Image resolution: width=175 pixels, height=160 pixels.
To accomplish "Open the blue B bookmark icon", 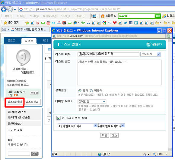I will 136,23.
